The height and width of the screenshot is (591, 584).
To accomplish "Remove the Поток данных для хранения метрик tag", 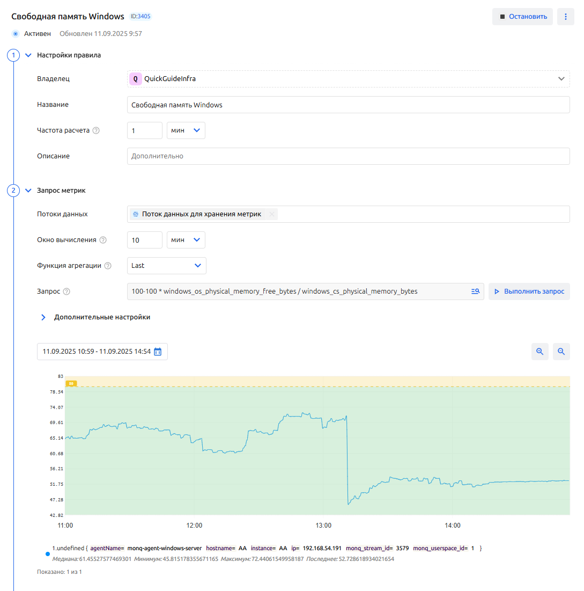I will 272,214.
